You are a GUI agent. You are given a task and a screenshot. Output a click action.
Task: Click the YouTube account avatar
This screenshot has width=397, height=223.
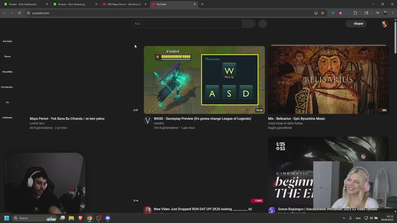(x=384, y=24)
